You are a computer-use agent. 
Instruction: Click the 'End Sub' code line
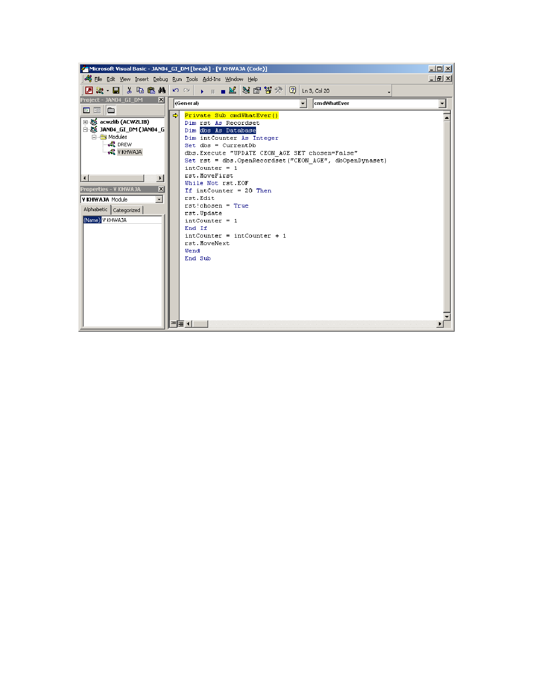tap(198, 259)
